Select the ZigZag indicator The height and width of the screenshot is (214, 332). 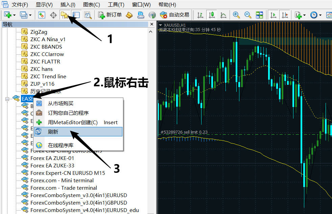(39, 32)
